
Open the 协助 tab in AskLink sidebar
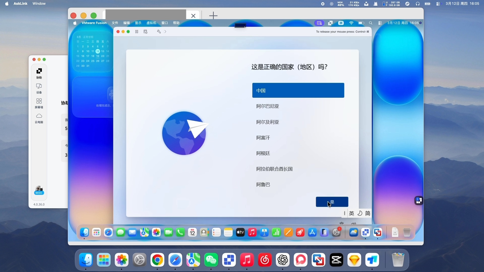(x=39, y=74)
